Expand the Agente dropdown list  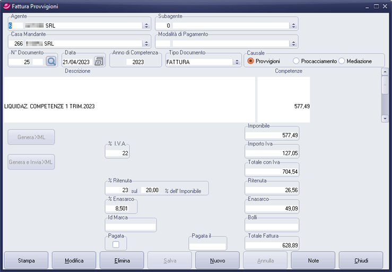(x=146, y=25)
